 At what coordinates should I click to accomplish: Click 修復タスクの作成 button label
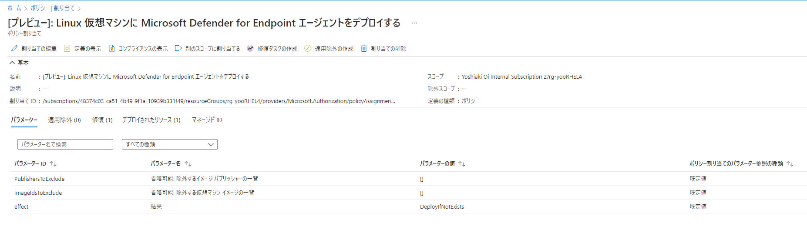point(277,49)
